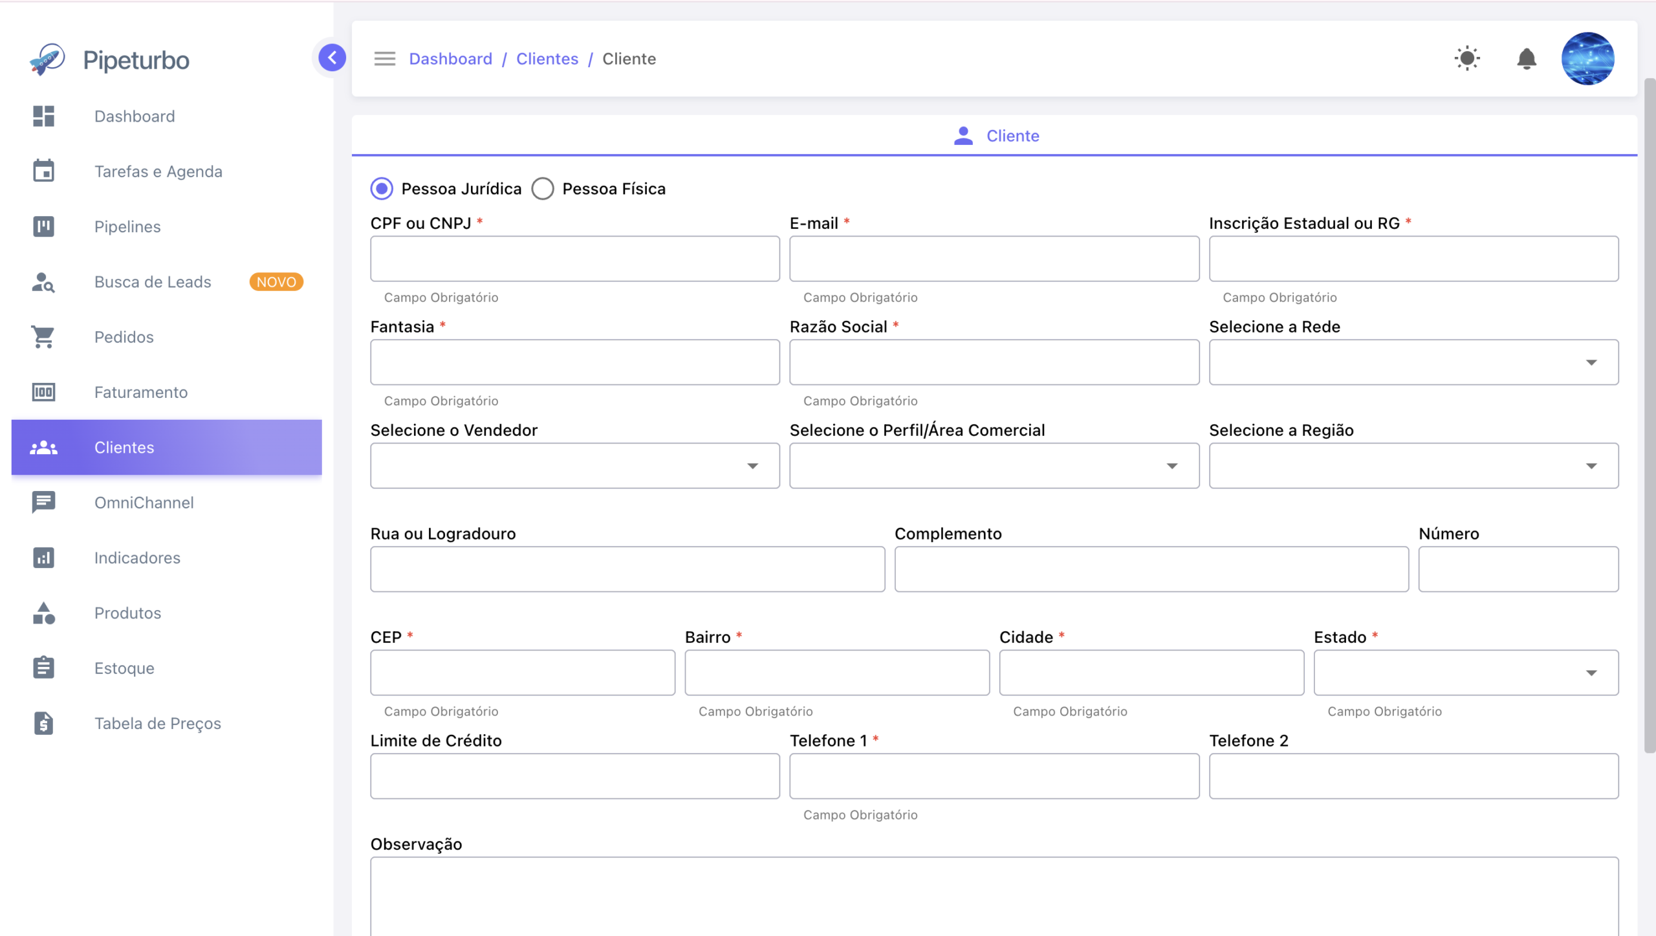Open notifications with the bell icon
The image size is (1656, 936).
(1526, 59)
